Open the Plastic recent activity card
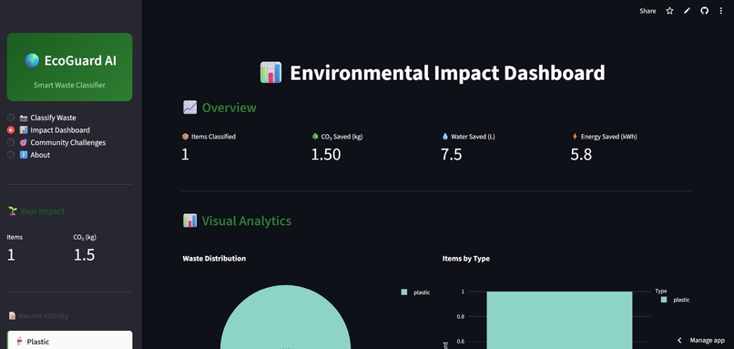The image size is (734, 349). tap(70, 340)
